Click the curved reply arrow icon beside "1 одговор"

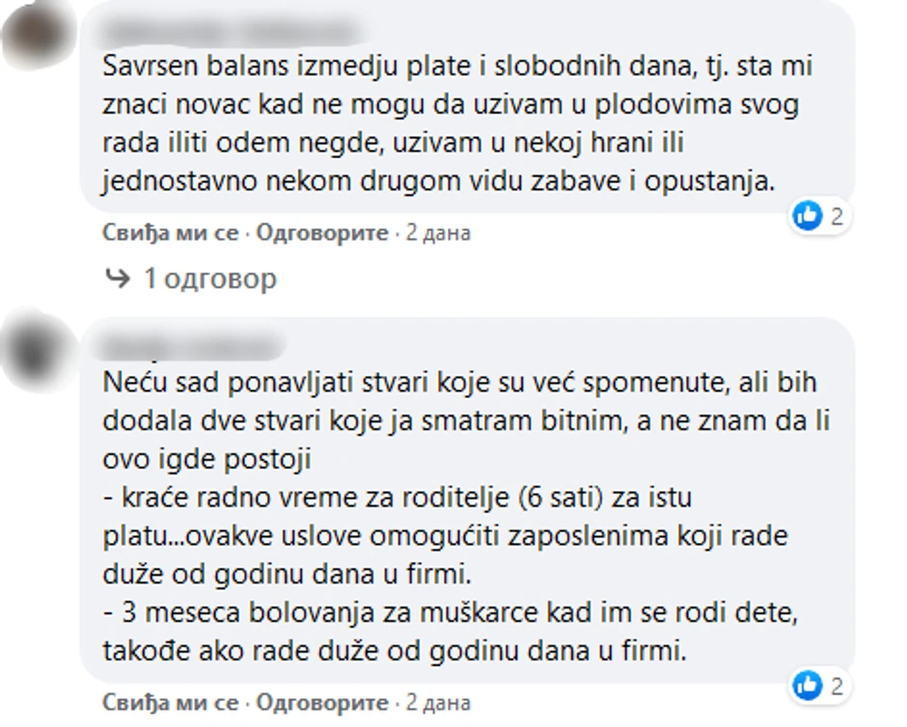point(117,279)
